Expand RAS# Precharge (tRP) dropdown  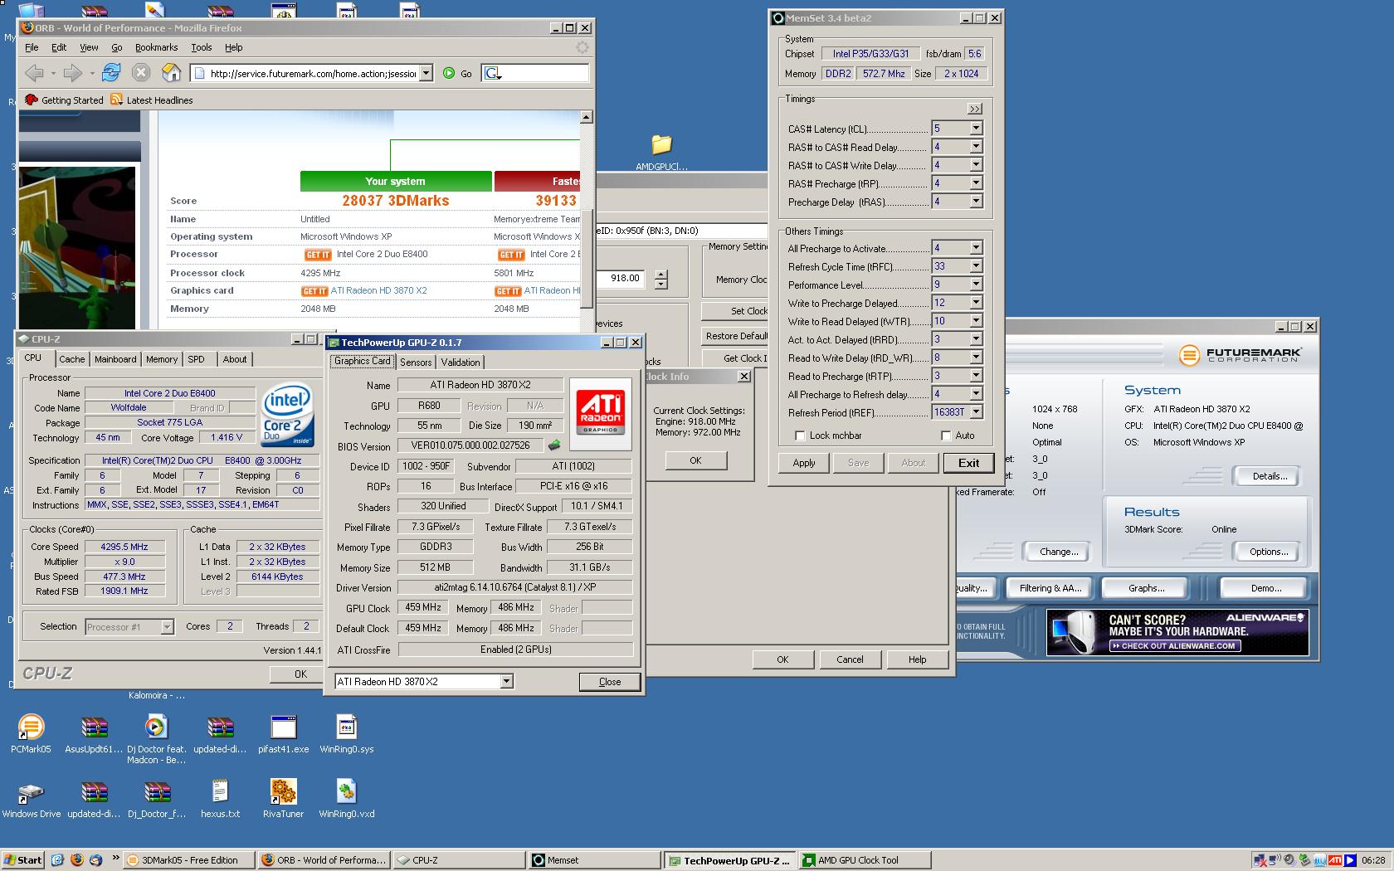click(976, 183)
